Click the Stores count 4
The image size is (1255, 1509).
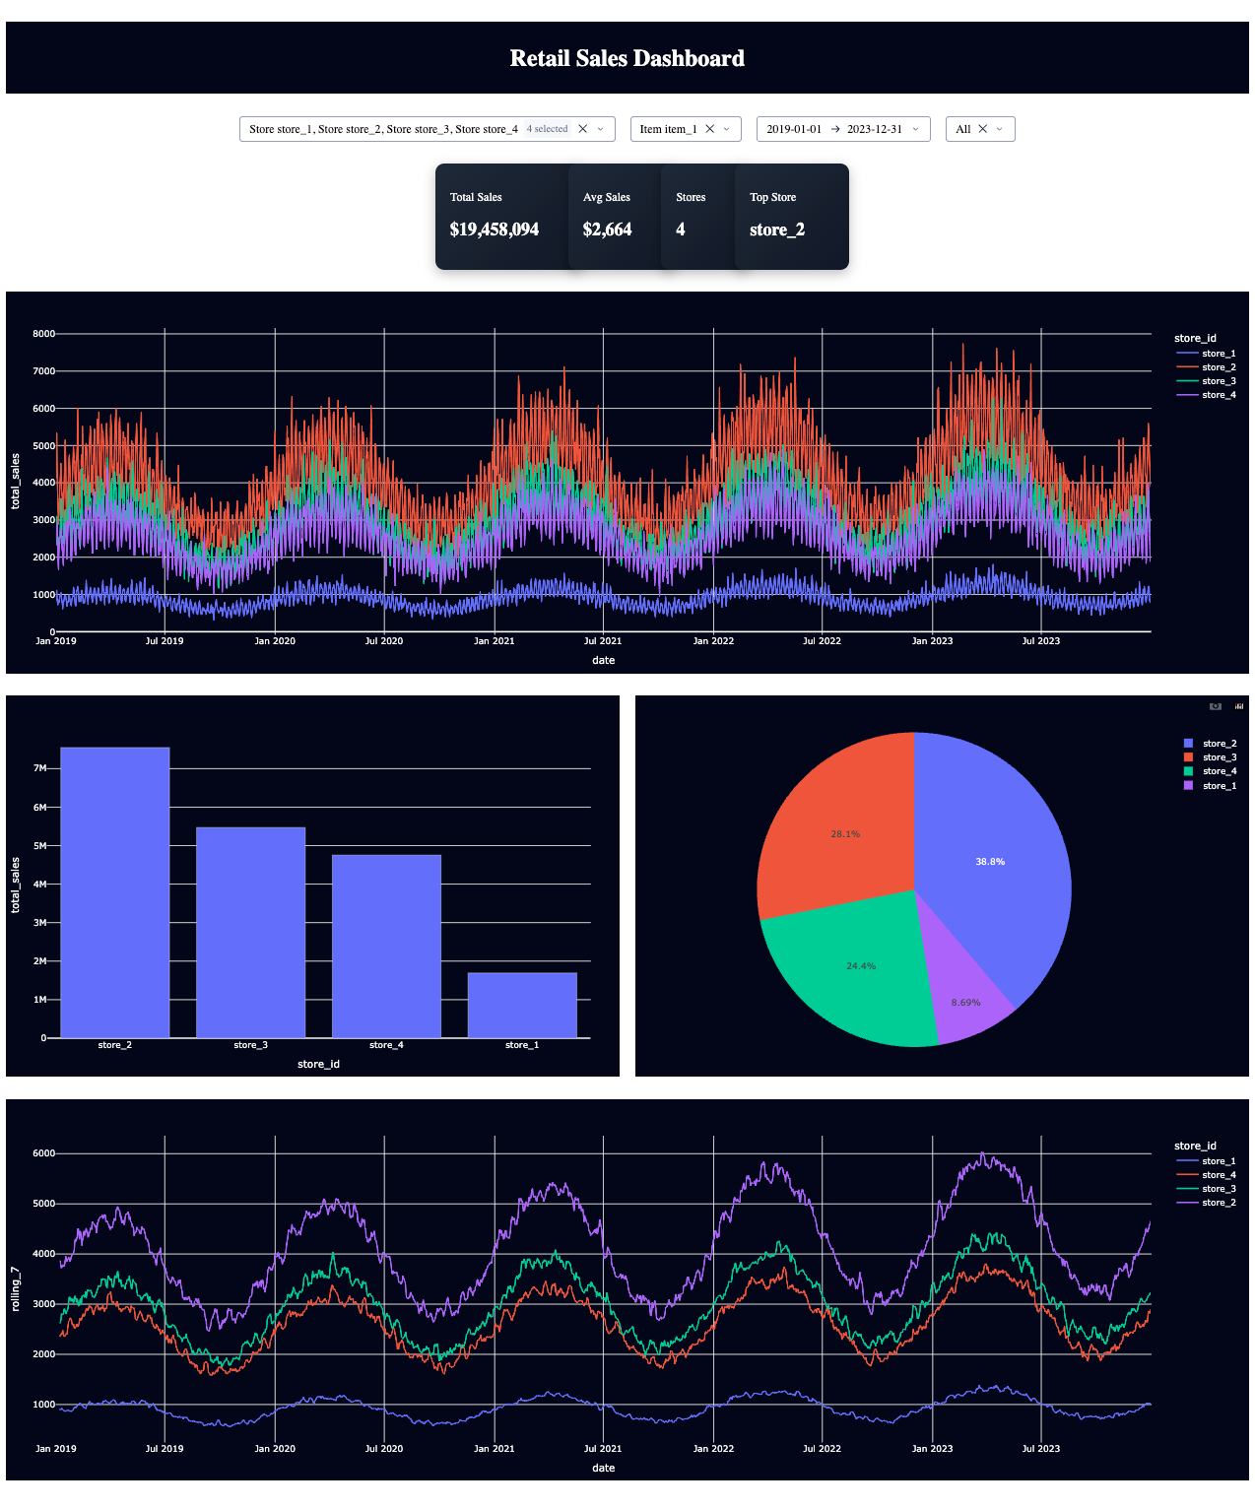[x=681, y=230]
